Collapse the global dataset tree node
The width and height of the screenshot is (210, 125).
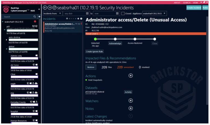click(x=7, y=49)
